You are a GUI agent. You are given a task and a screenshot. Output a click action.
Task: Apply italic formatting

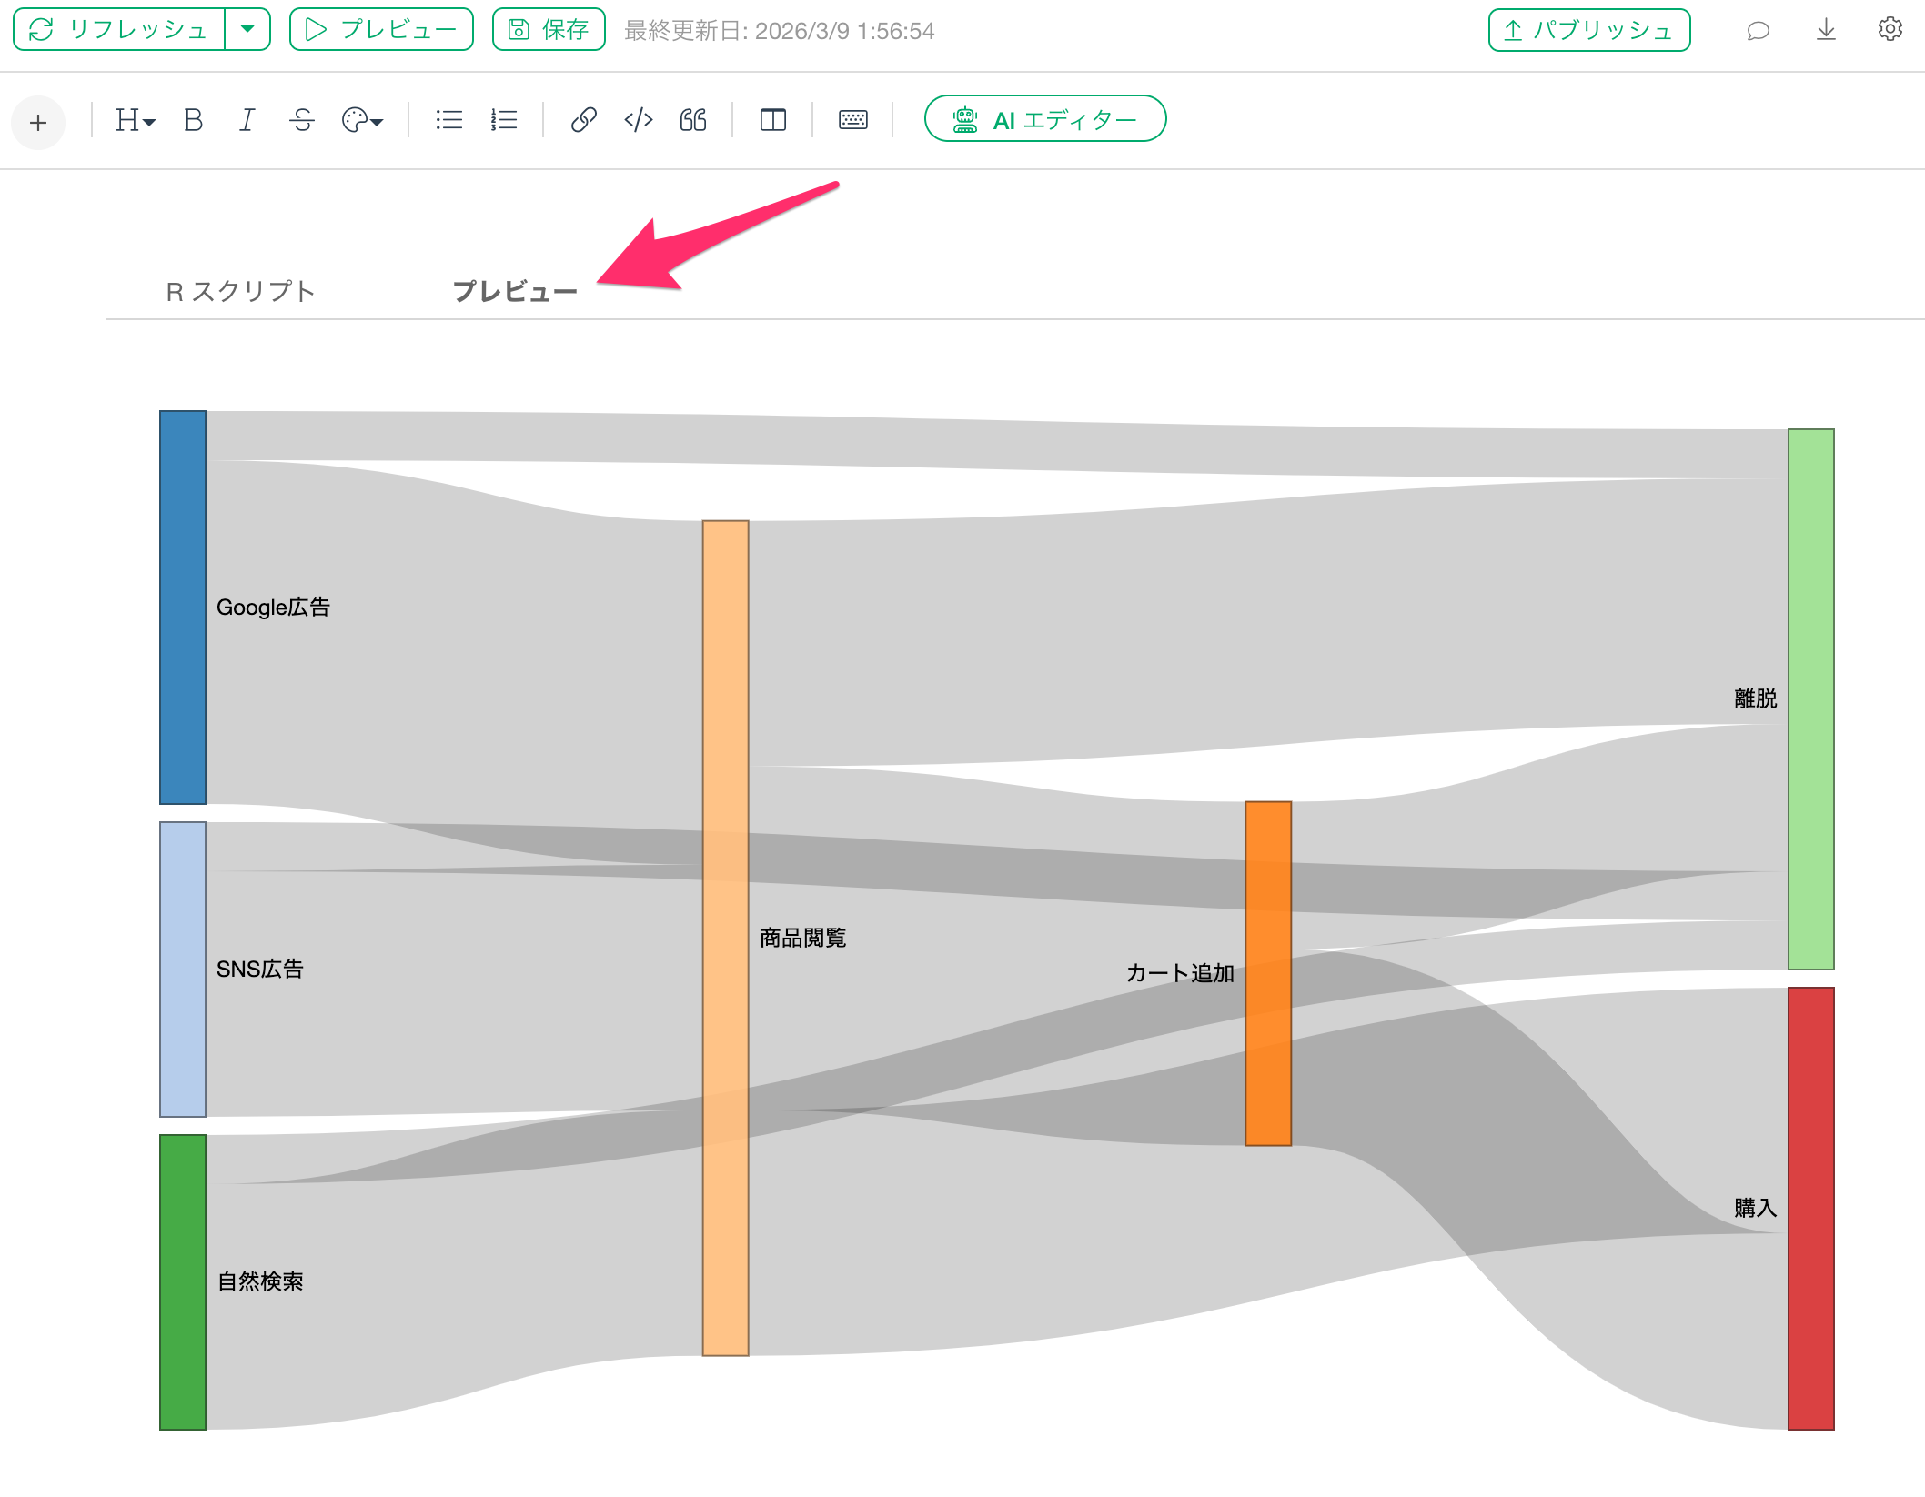click(247, 120)
